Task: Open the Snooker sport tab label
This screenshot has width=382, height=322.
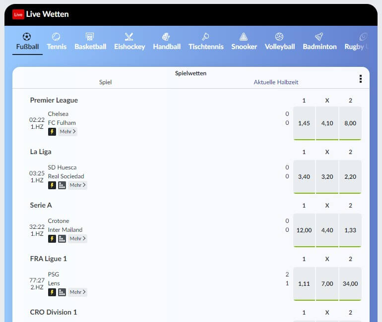Action: pyautogui.click(x=244, y=47)
